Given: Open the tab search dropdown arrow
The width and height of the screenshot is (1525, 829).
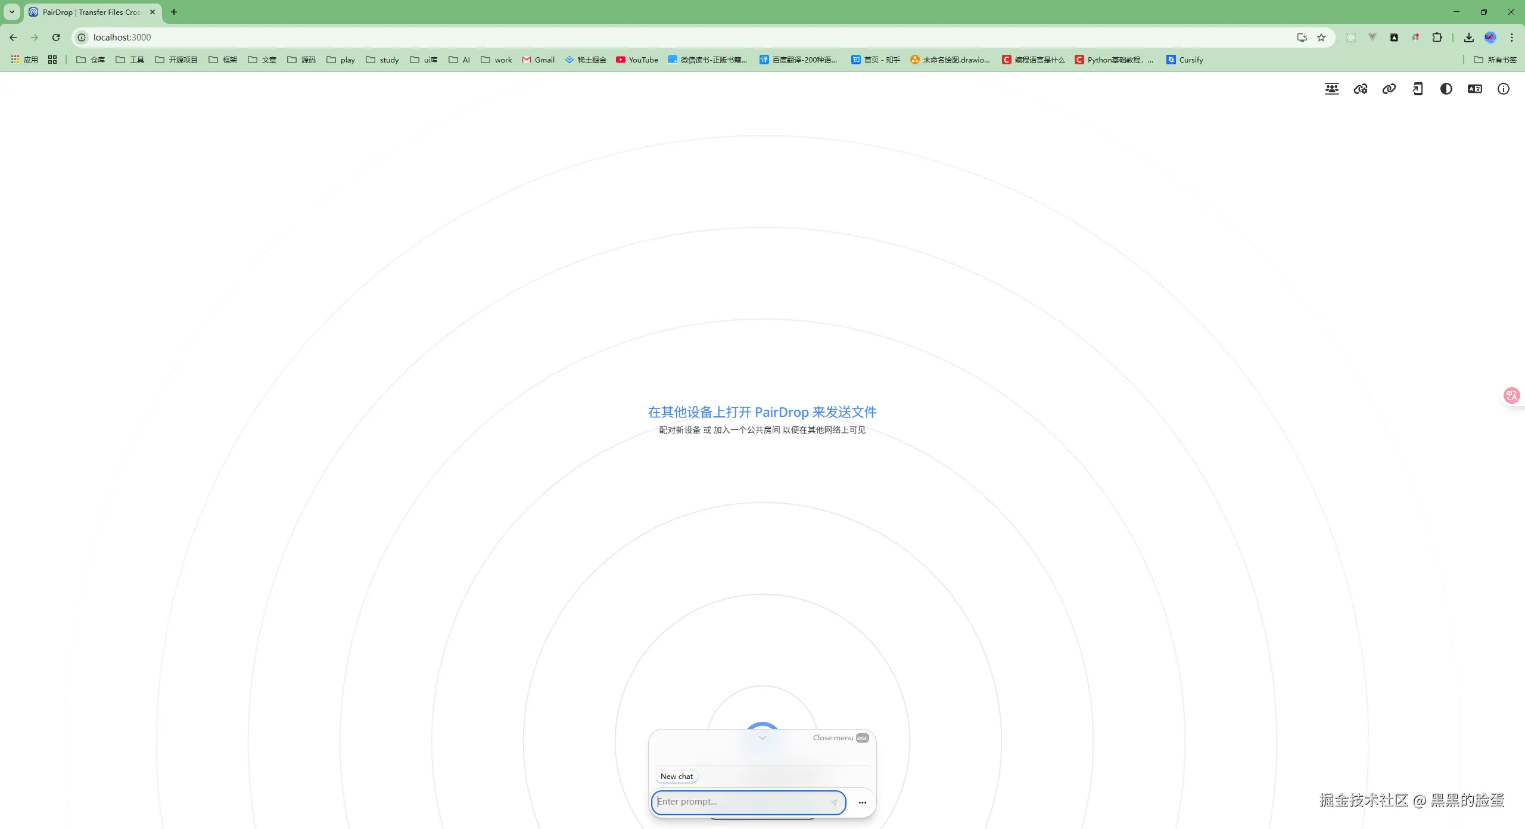Looking at the screenshot, I should point(11,12).
